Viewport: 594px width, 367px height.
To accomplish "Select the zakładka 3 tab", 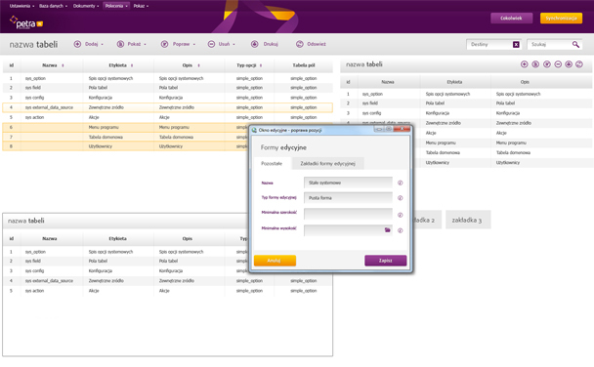I will 468,220.
